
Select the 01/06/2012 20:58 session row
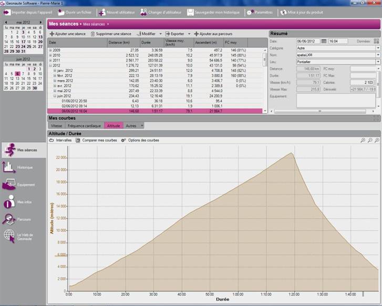(x=155, y=101)
